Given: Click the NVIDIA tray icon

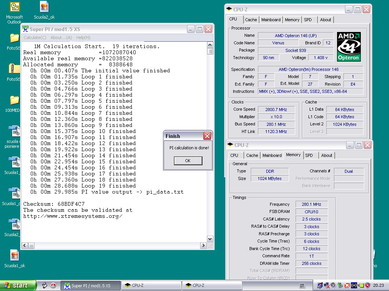Looking at the screenshot, I should (361, 285).
